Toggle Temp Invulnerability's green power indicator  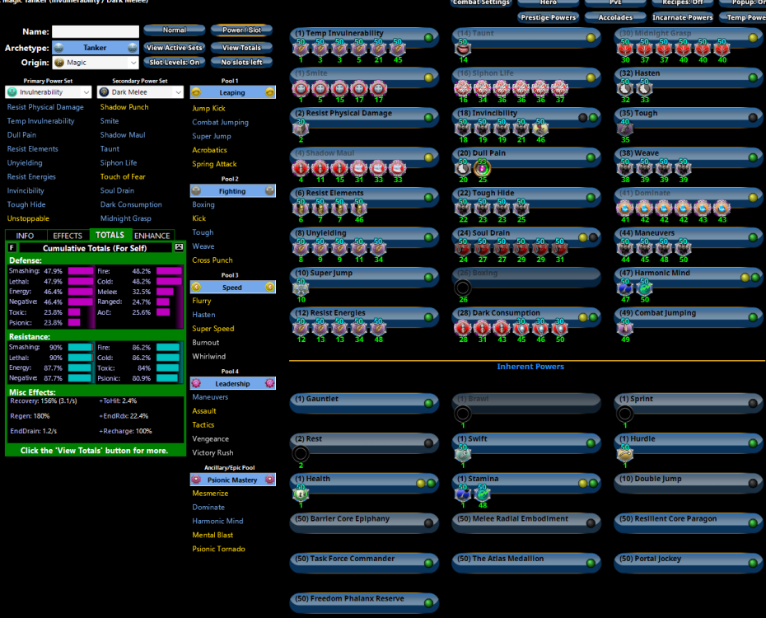point(428,38)
